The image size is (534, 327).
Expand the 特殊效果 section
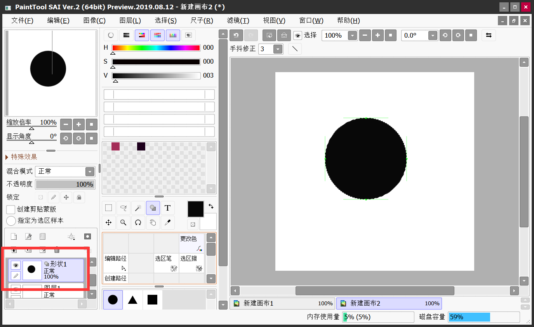pos(22,157)
